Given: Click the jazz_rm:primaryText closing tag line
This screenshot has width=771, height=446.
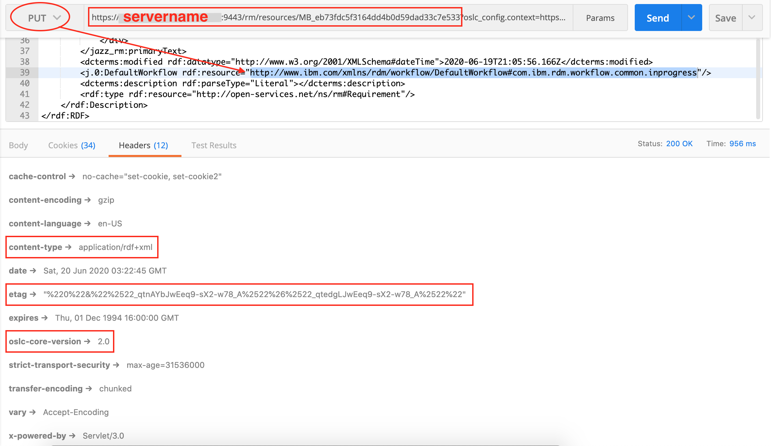Looking at the screenshot, I should coord(133,51).
